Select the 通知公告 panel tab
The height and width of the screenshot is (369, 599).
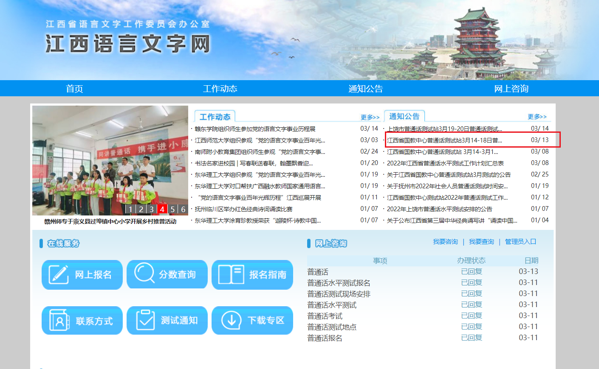tap(404, 116)
